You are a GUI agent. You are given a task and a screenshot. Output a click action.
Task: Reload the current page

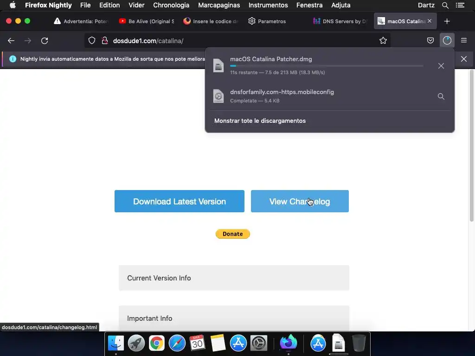pyautogui.click(x=45, y=41)
